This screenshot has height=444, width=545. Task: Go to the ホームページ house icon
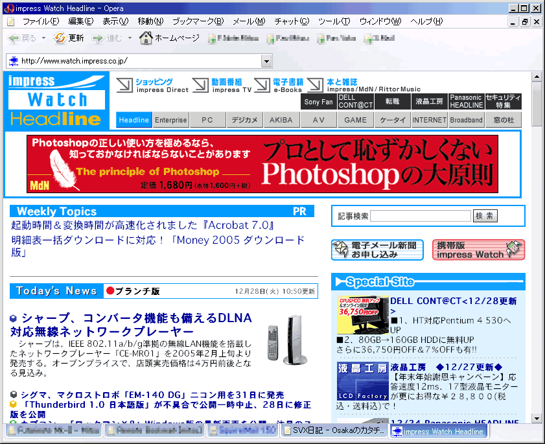click(146, 38)
